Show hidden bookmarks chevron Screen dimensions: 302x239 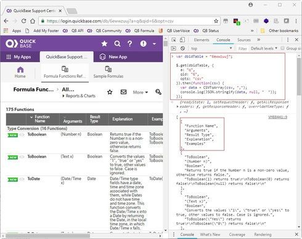pos(252,31)
